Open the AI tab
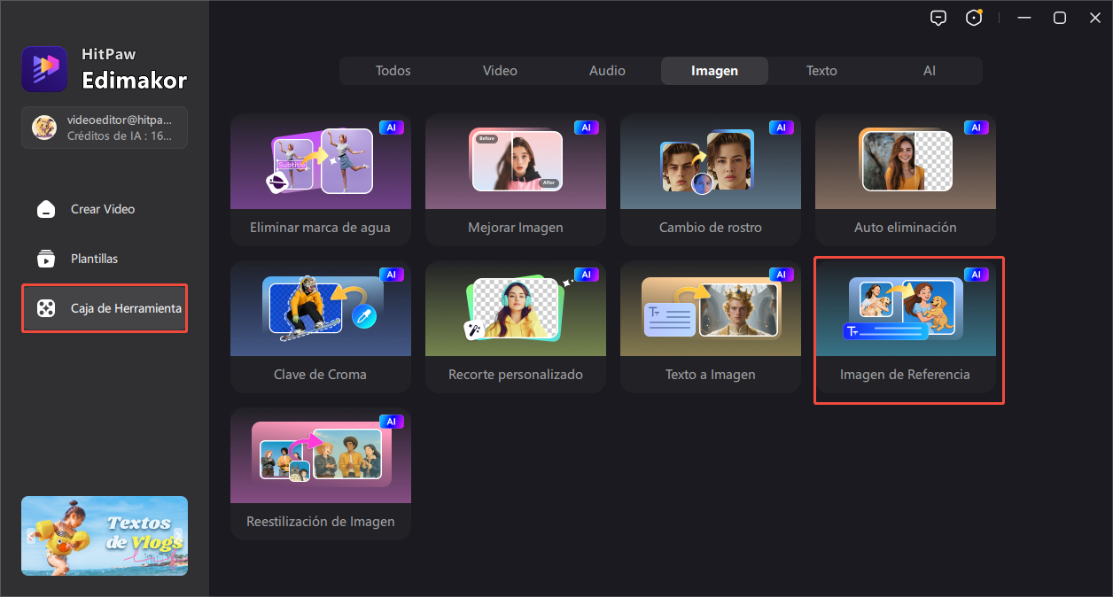 click(929, 71)
